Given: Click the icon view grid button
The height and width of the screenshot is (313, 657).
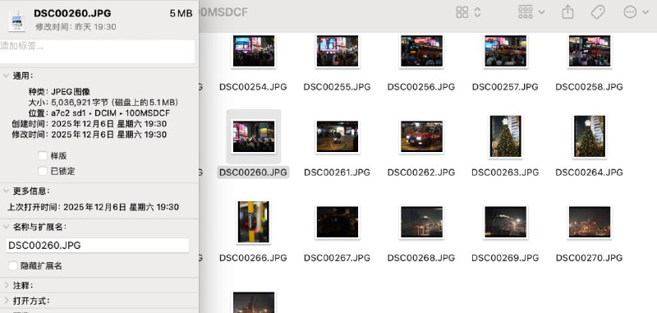Looking at the screenshot, I should [x=462, y=12].
